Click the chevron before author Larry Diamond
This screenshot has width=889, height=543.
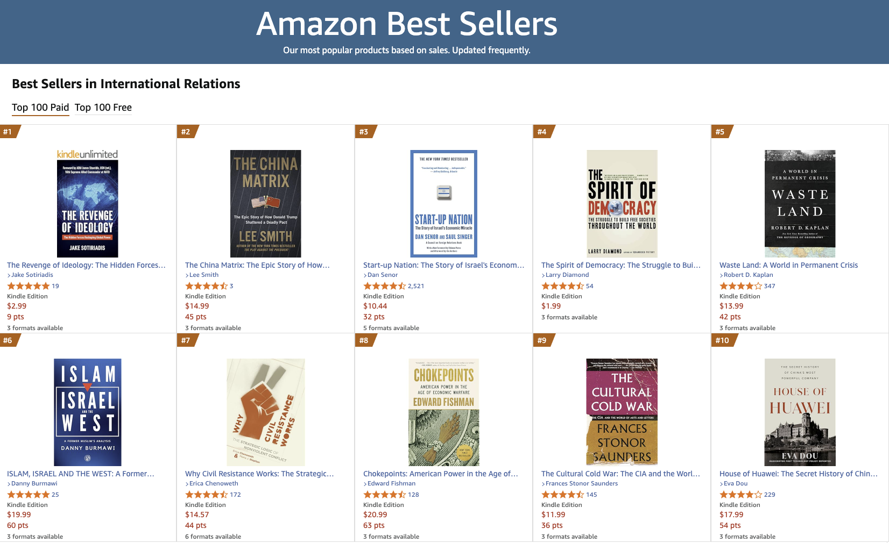coord(544,275)
